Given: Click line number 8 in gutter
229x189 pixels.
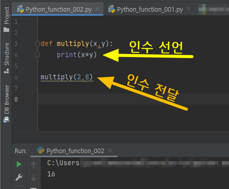Looking at the screenshot, I should point(16,99).
